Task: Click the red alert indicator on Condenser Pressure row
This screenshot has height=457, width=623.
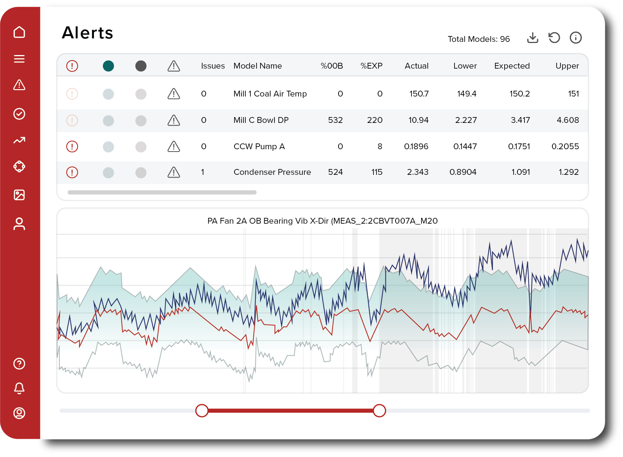Action: 72,172
